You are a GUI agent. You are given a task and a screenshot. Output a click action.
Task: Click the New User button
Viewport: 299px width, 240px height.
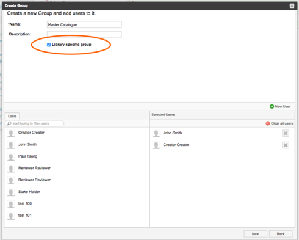[x=280, y=106]
